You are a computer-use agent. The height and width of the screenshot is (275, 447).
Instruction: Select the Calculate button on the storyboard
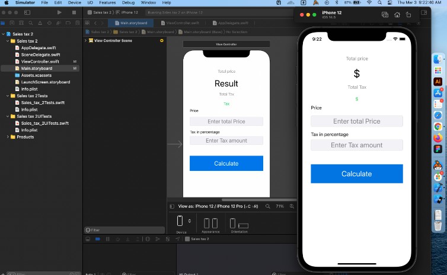coord(226,163)
